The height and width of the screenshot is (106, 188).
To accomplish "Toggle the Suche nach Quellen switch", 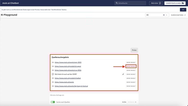I will tap(53, 102).
